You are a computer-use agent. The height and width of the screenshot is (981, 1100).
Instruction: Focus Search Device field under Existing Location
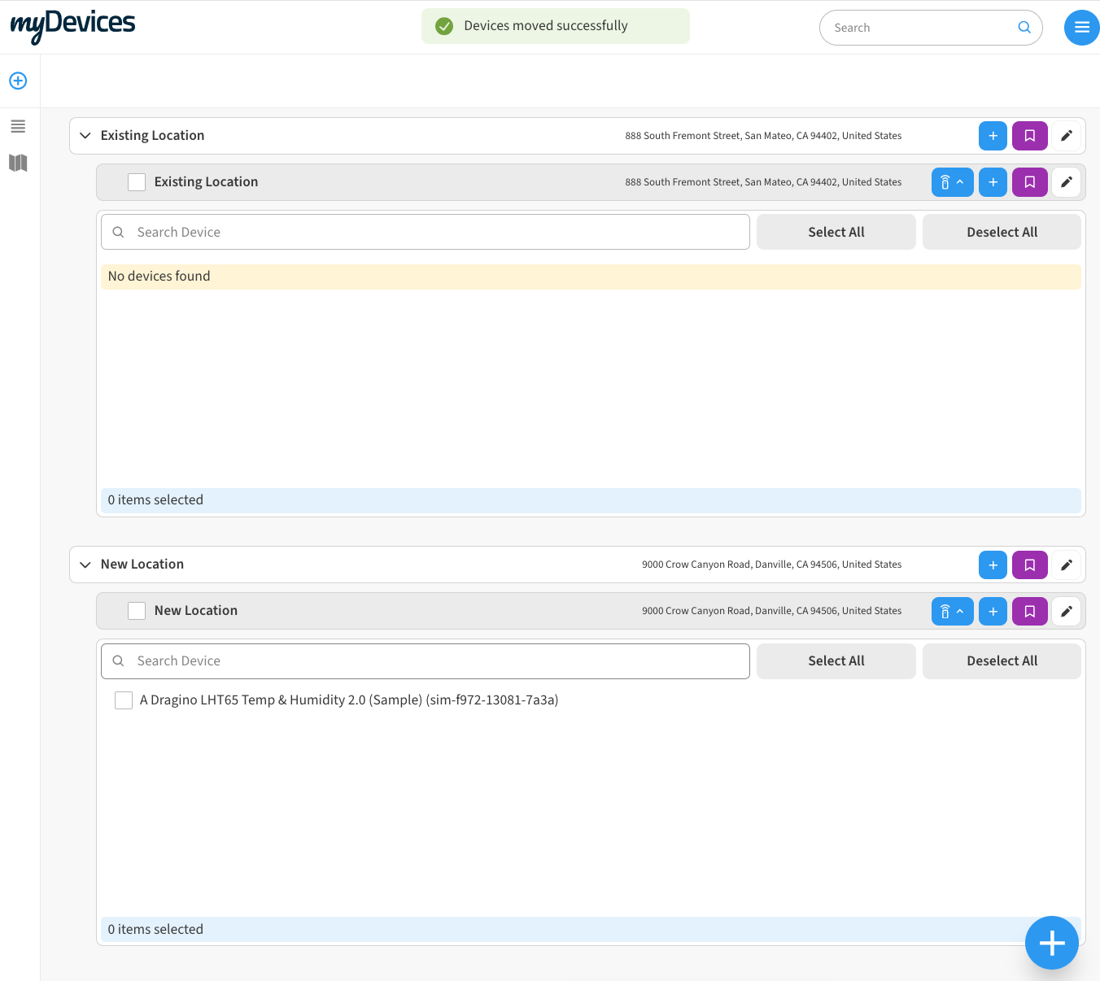point(439,232)
